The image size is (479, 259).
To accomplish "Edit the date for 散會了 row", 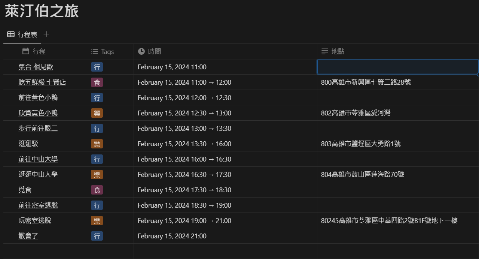I will coord(172,236).
